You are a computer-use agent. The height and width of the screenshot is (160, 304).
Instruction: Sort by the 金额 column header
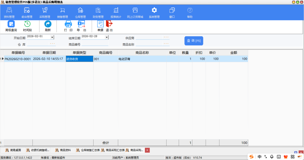(x=234, y=53)
